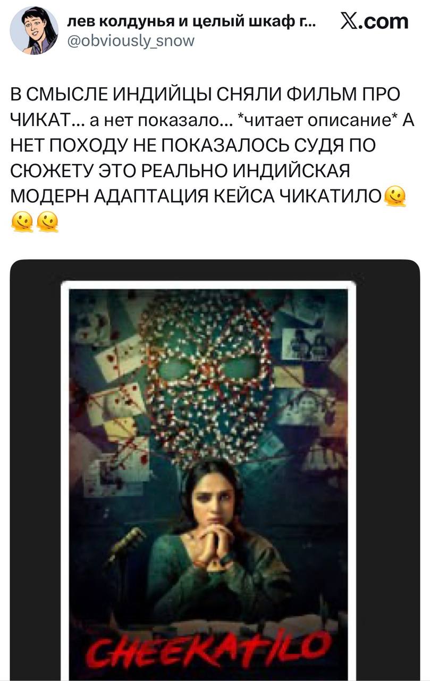430x681 pixels.
Task: Click the 'В СМЫСЛЕ ИНДИЙЦЫ' opening text
Action: [x=106, y=95]
